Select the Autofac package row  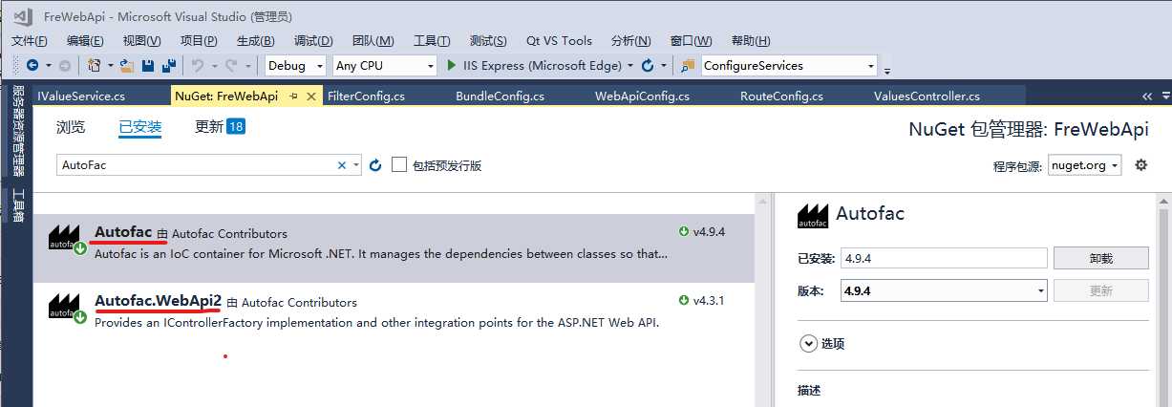tap(393, 248)
